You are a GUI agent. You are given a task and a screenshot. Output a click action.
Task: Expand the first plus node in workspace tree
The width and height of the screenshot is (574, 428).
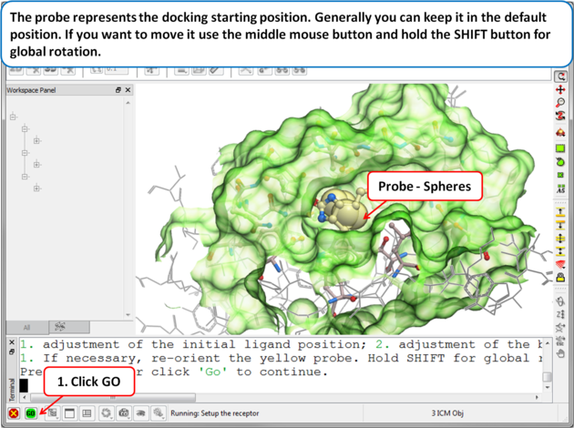(36, 140)
